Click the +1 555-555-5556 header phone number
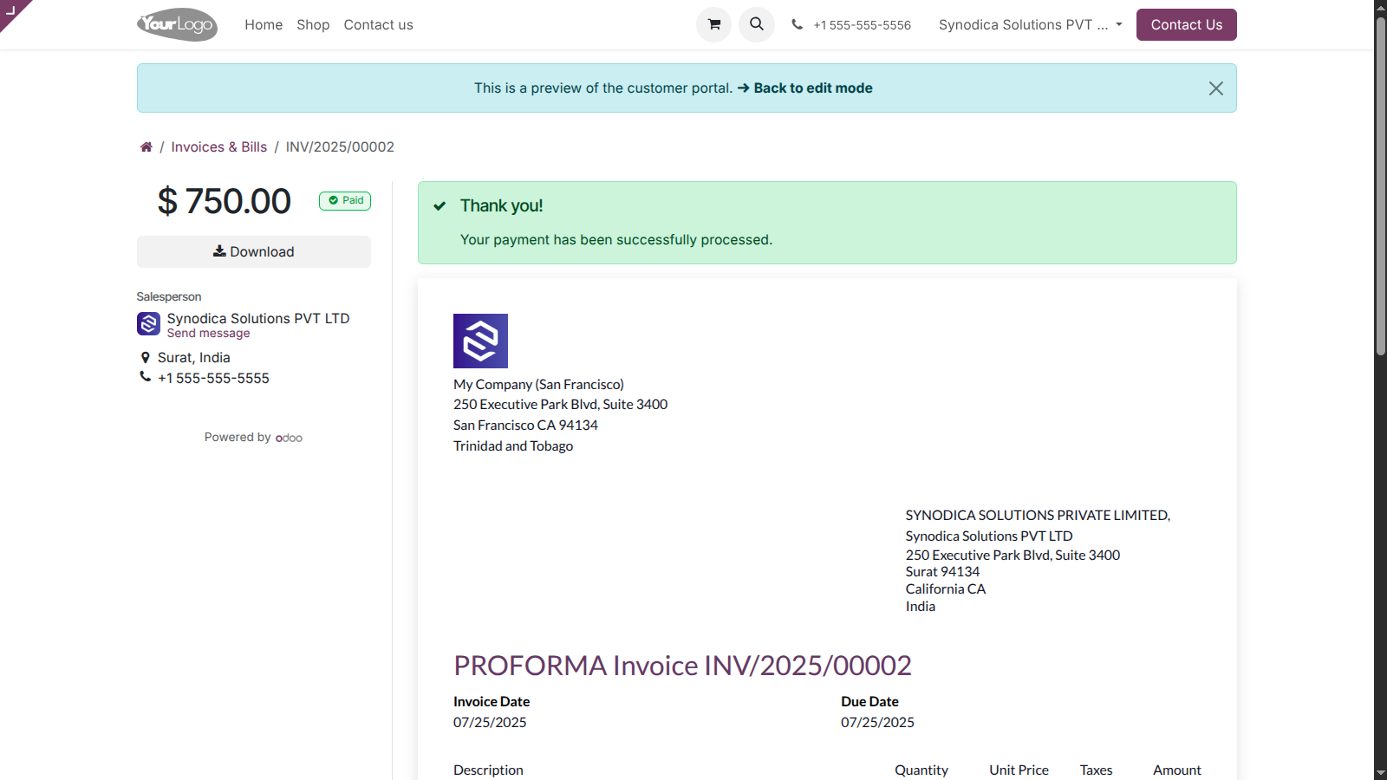The height and width of the screenshot is (780, 1387). [x=862, y=25]
